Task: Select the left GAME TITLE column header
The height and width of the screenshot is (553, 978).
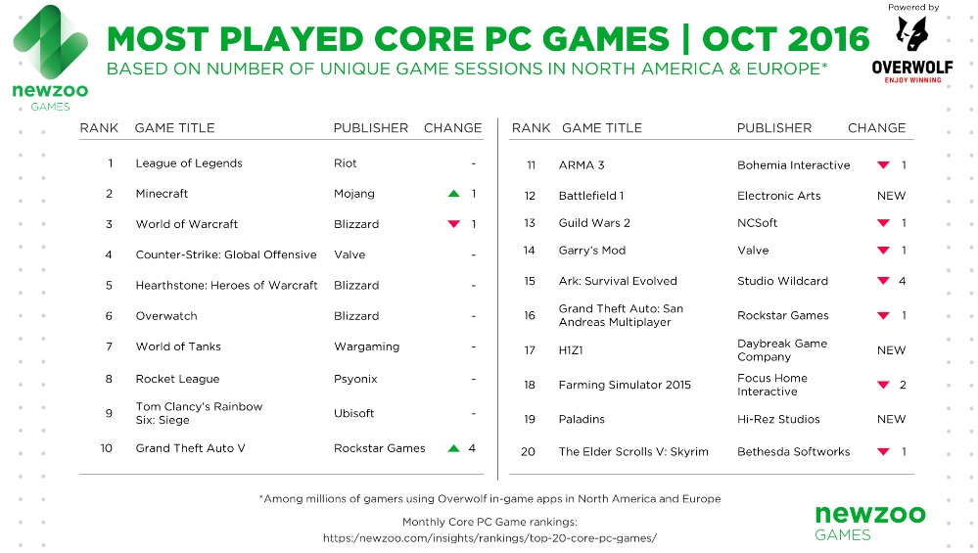Action: [x=174, y=128]
